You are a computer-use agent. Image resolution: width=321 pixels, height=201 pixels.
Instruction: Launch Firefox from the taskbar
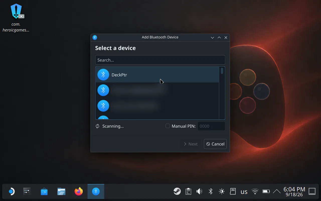tap(79, 192)
